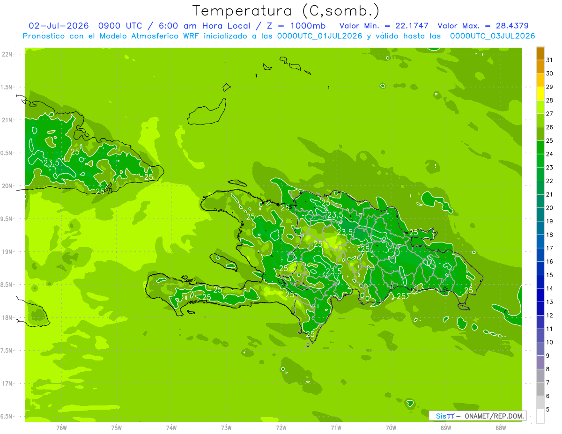Click the '74W' longitude label

(171, 428)
